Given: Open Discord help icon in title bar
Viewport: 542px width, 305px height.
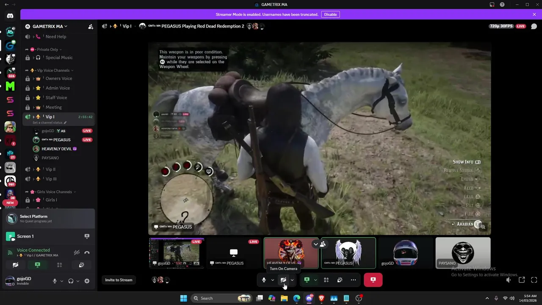Looking at the screenshot, I should 502,5.
